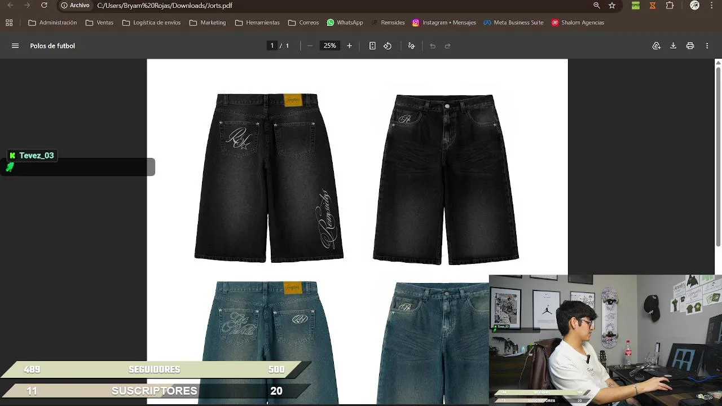Image resolution: width=722 pixels, height=406 pixels.
Task: Open the Meta Business Suite bookmark
Action: pos(513,23)
